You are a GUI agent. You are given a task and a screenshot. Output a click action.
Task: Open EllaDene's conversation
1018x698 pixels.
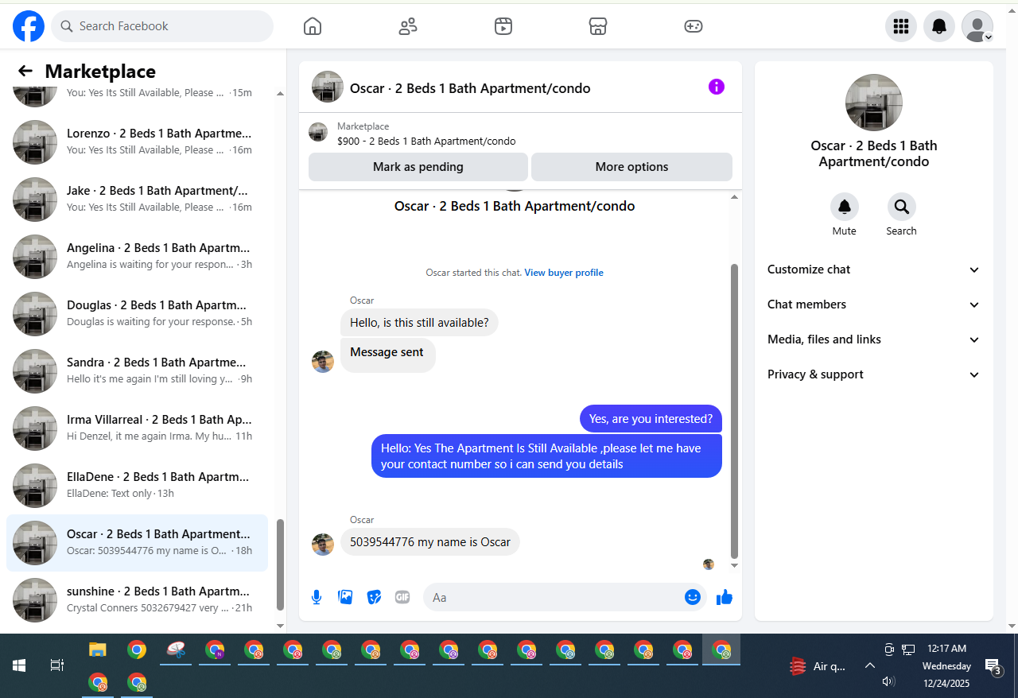pyautogui.click(x=137, y=486)
